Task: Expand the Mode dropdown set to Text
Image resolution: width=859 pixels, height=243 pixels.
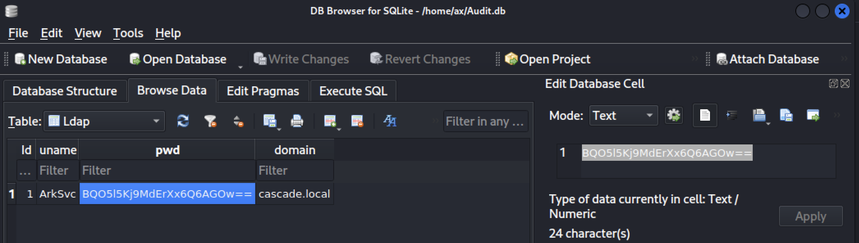Action: coord(623,116)
